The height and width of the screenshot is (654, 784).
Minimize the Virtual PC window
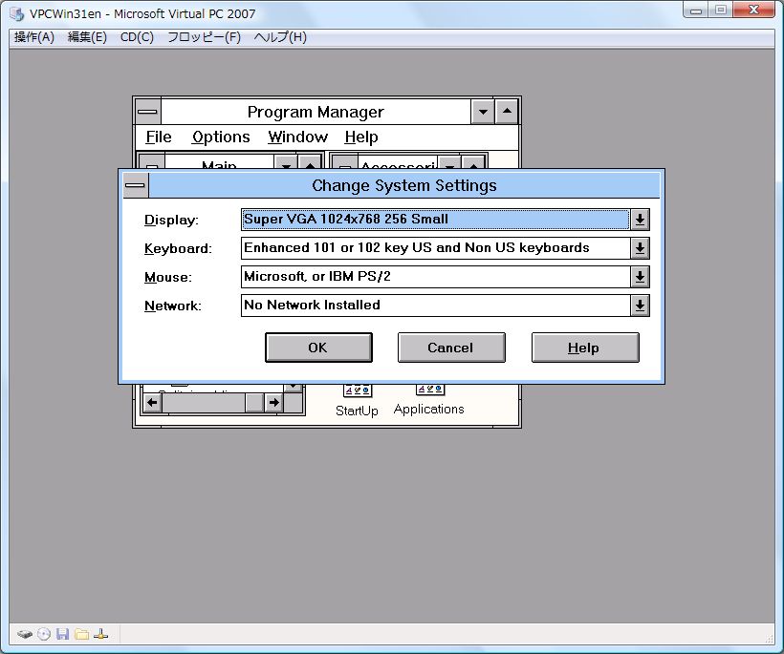pyautogui.click(x=696, y=10)
